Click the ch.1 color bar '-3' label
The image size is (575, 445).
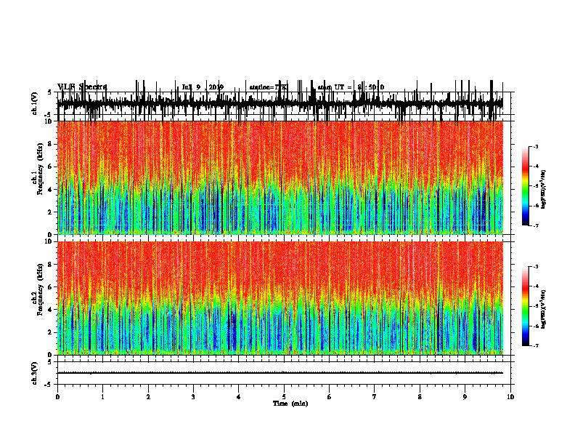coord(535,146)
